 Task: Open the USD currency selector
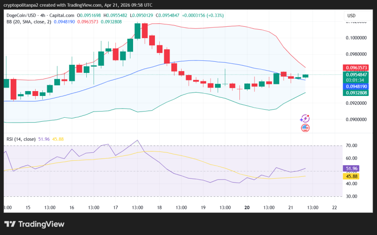click(x=351, y=16)
